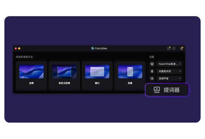
Task: Click the user avatar with crown
Action: (x=182, y=48)
